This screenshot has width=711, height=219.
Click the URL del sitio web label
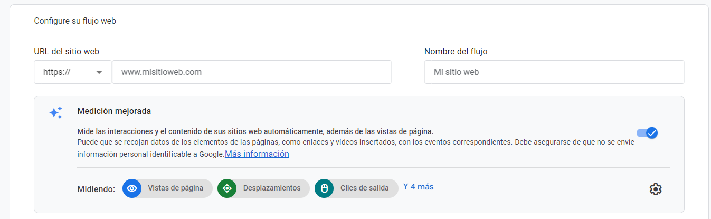[x=67, y=52]
